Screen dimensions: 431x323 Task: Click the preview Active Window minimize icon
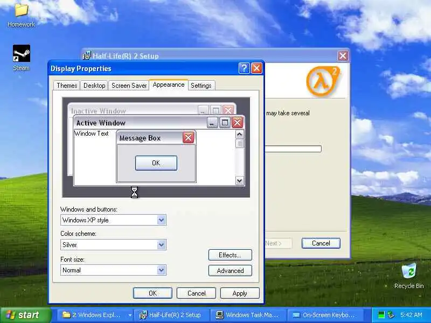pyautogui.click(x=212, y=123)
